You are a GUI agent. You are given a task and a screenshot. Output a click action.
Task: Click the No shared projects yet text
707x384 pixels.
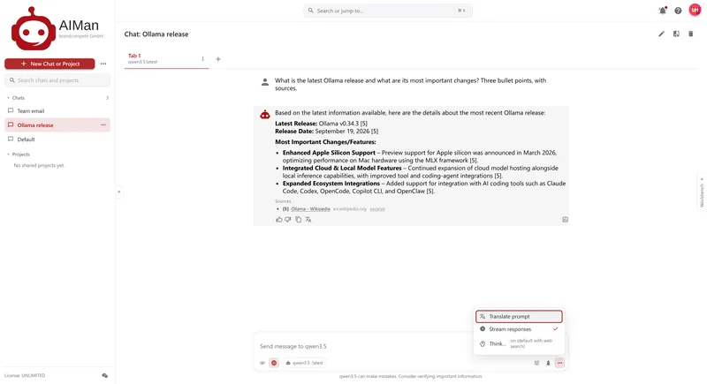39,166
